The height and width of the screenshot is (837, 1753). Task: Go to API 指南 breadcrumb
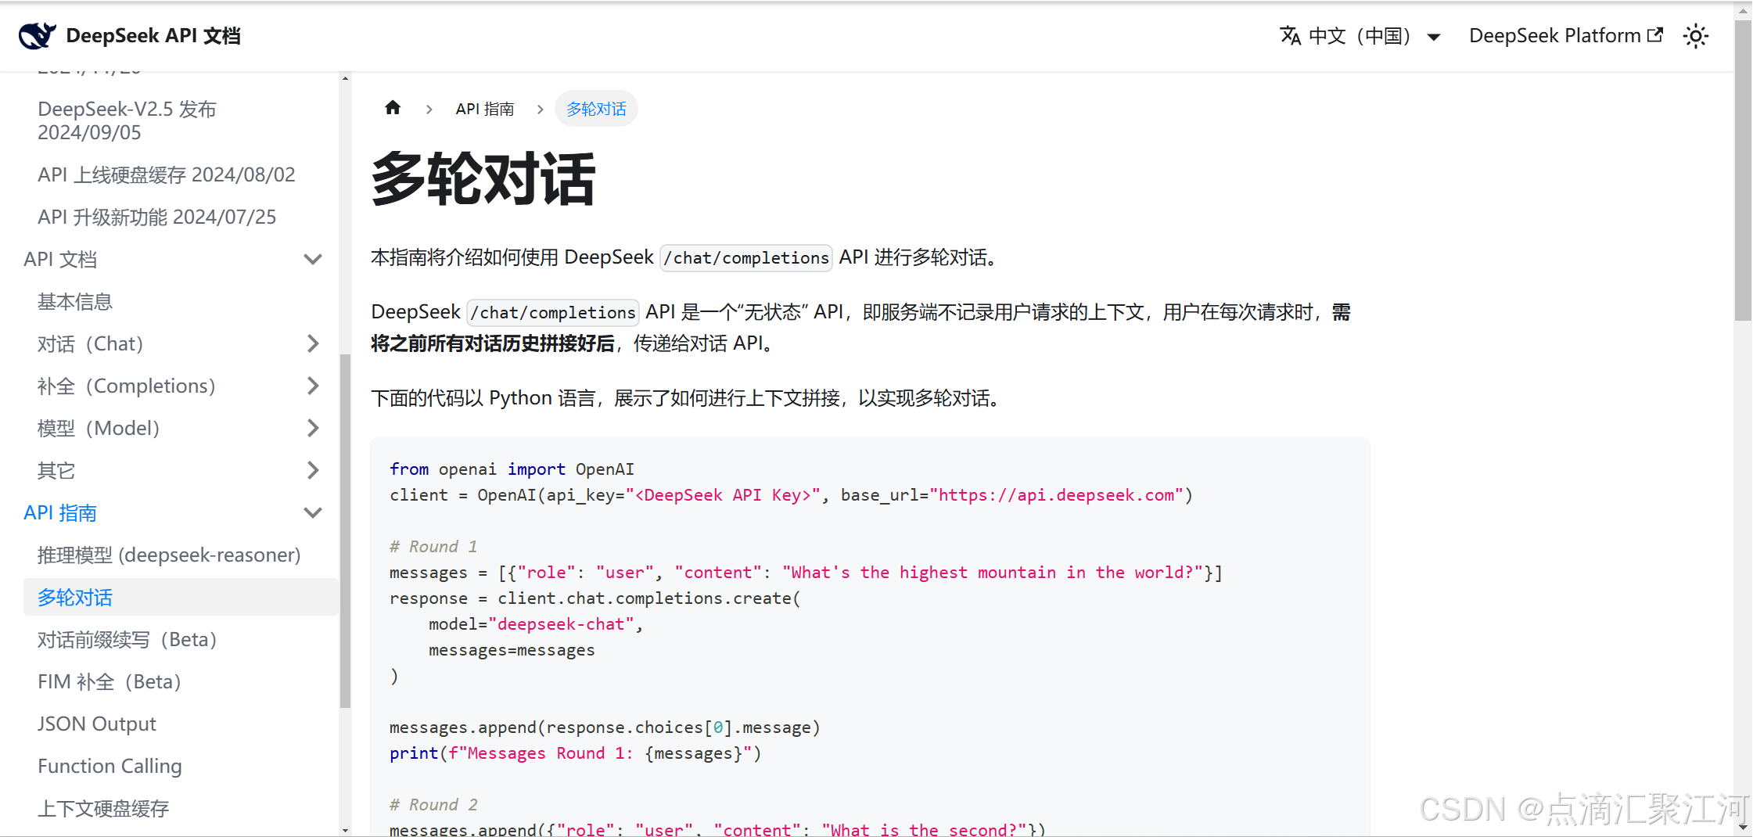point(485,109)
